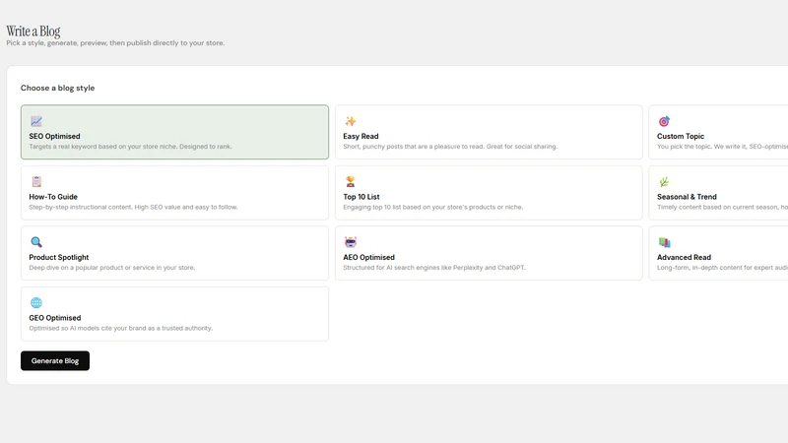
Task: Pick the Advanced Read title text
Action: [x=684, y=257]
